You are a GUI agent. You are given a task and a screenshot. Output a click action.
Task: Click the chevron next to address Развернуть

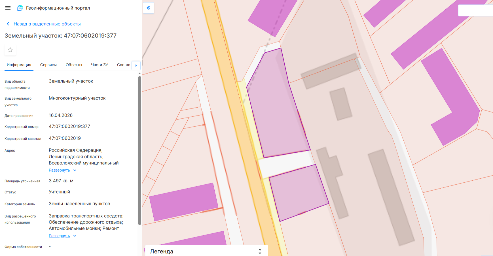75,170
